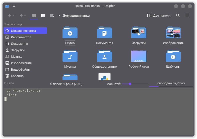This screenshot has height=139, width=197.
Task: Click the Общедоступные folder label
Action: point(104,66)
